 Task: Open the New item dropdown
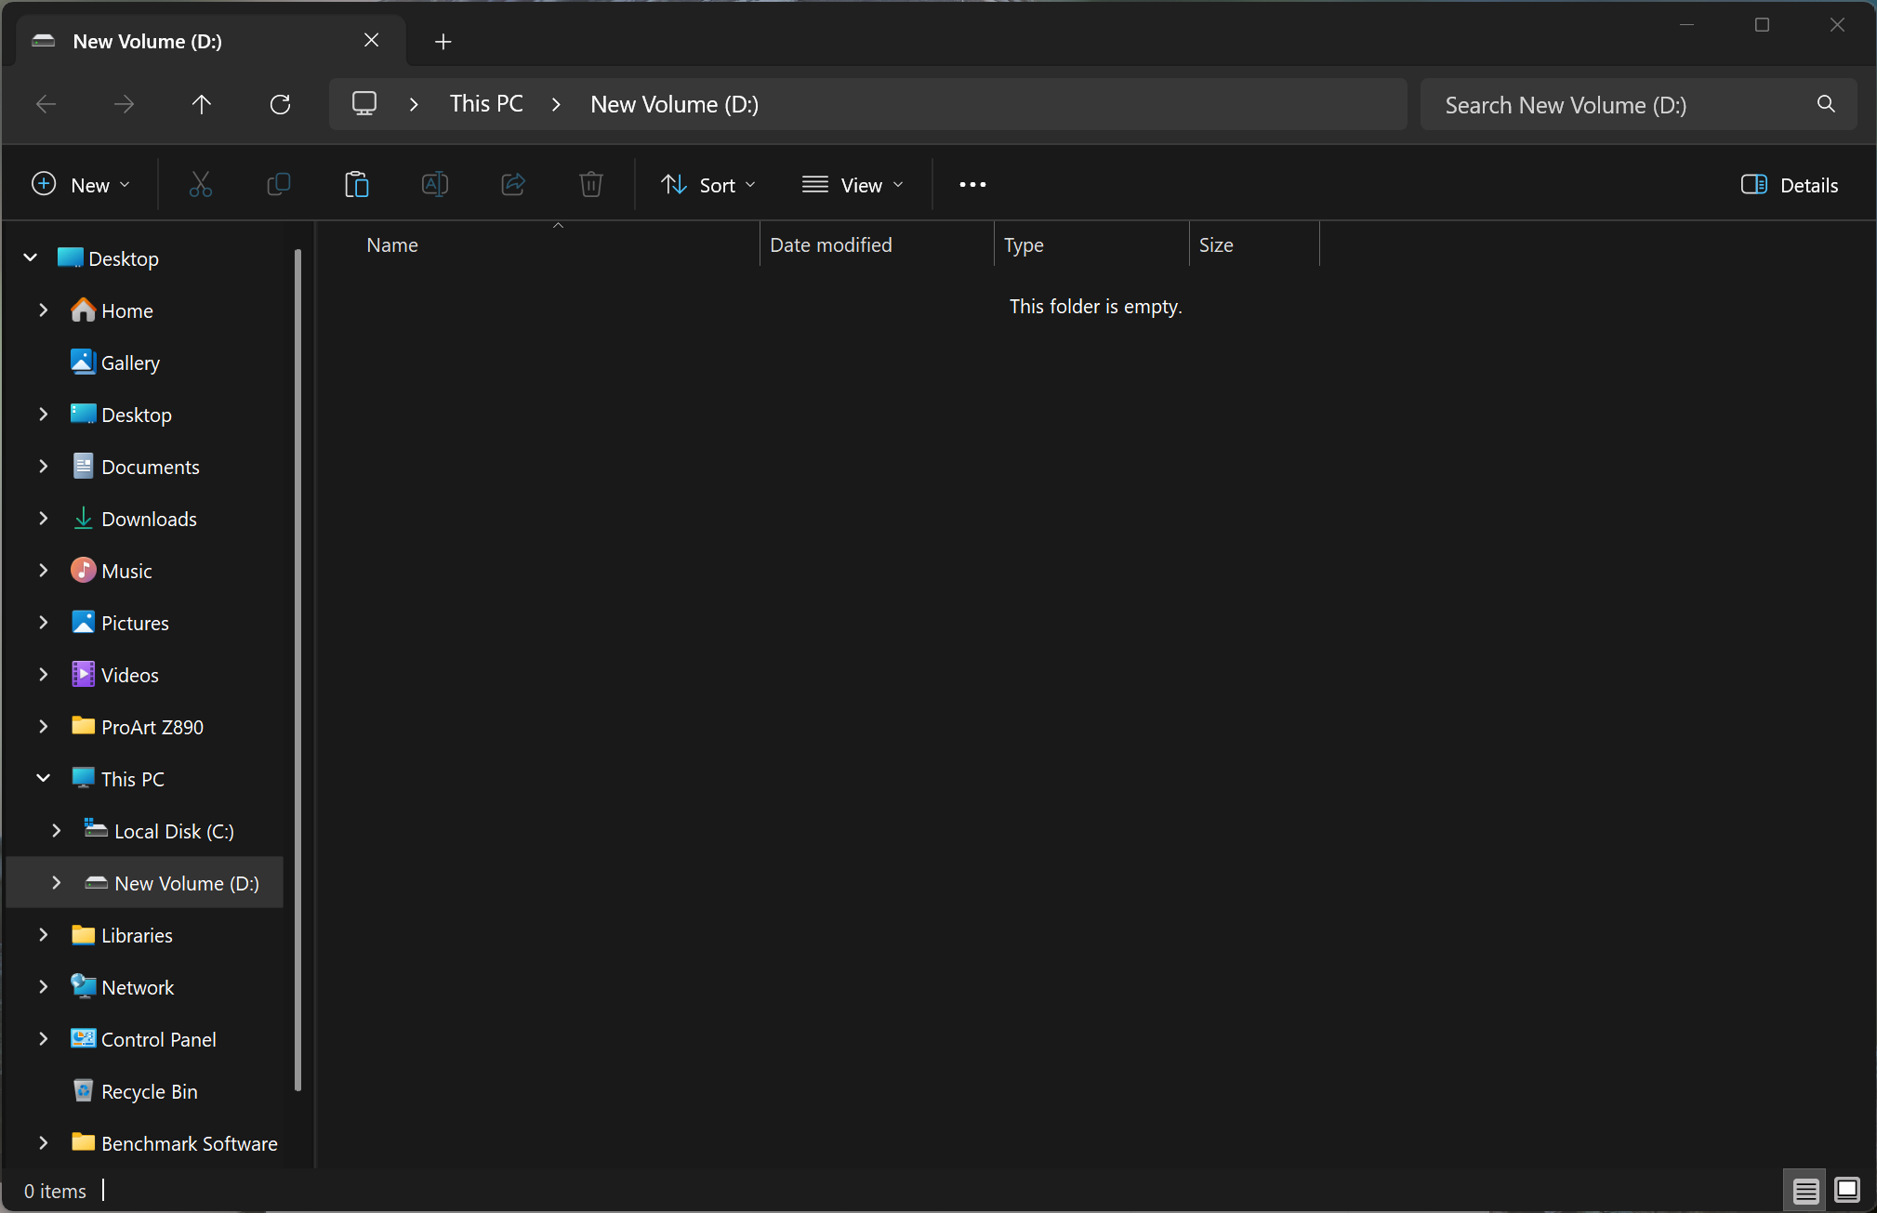[81, 184]
